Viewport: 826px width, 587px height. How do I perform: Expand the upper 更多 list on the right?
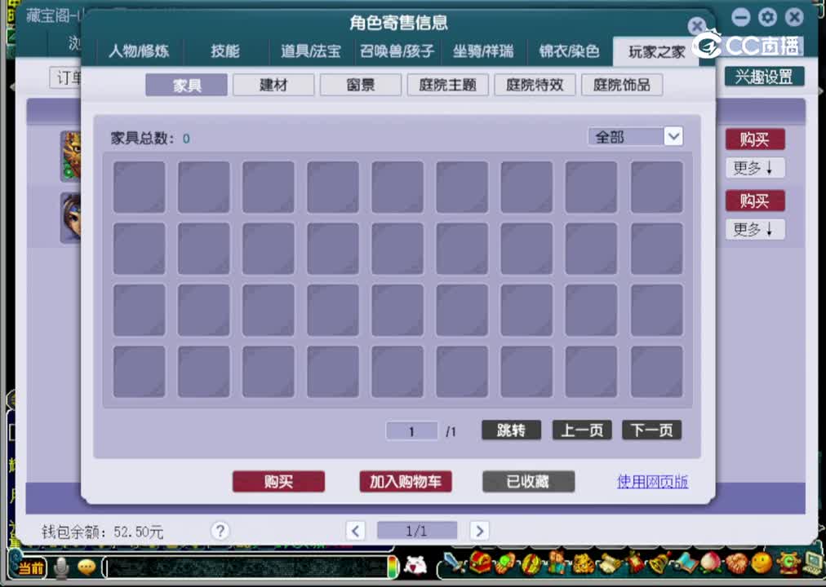(753, 168)
